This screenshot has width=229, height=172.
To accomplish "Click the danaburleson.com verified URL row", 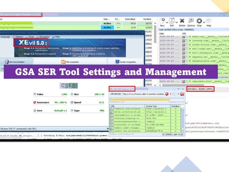I will pyautogui.click(x=194, y=61).
